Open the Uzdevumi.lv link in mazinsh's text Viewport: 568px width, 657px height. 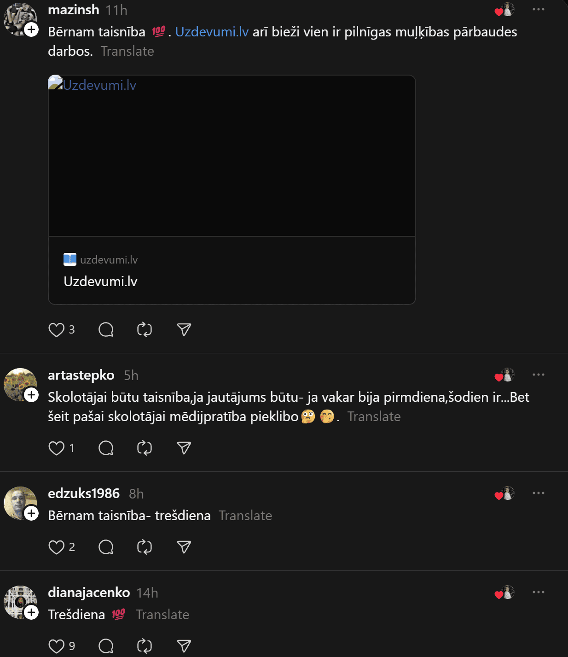click(212, 32)
